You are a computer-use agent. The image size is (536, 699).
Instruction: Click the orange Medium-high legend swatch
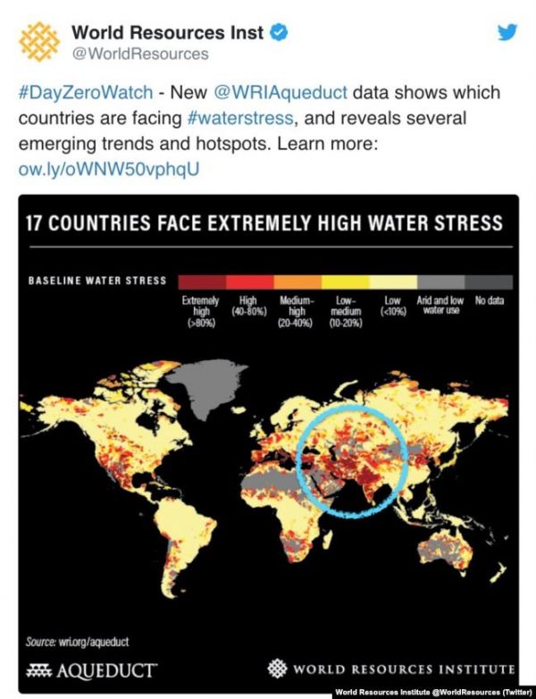click(297, 281)
